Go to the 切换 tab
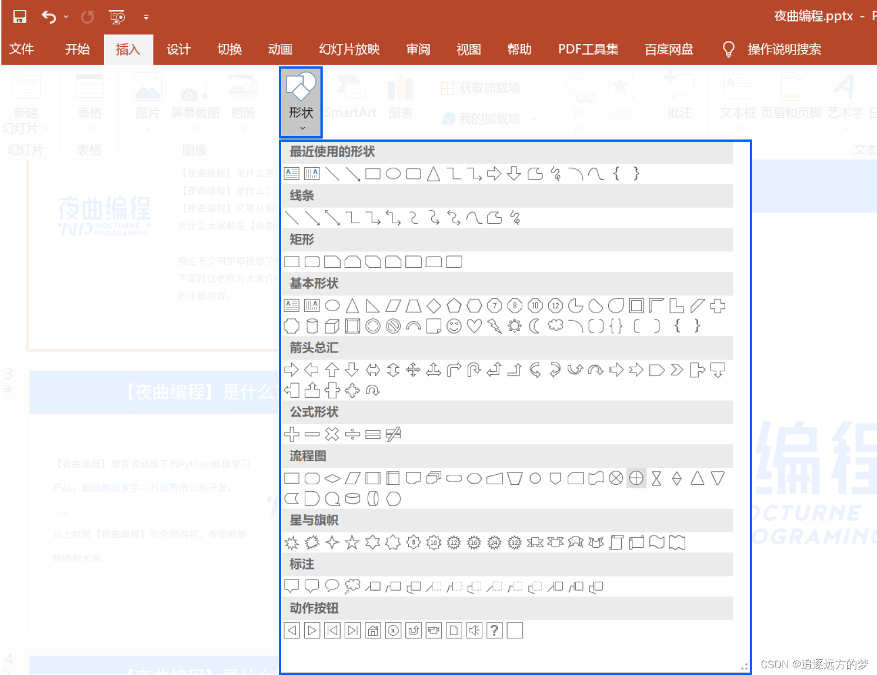The image size is (877, 675). coord(229,49)
